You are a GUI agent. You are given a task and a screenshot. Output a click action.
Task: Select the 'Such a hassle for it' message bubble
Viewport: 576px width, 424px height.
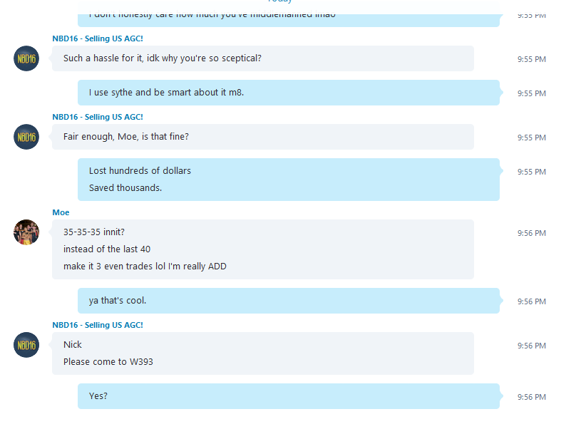click(263, 58)
